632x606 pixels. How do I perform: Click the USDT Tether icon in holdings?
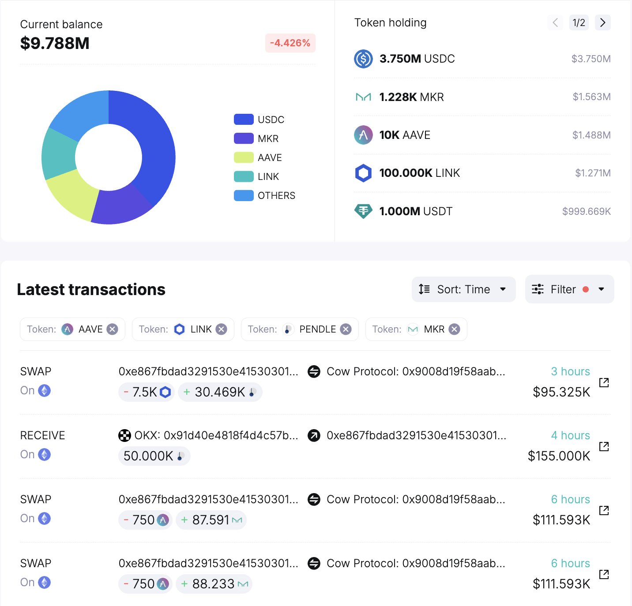tap(363, 211)
